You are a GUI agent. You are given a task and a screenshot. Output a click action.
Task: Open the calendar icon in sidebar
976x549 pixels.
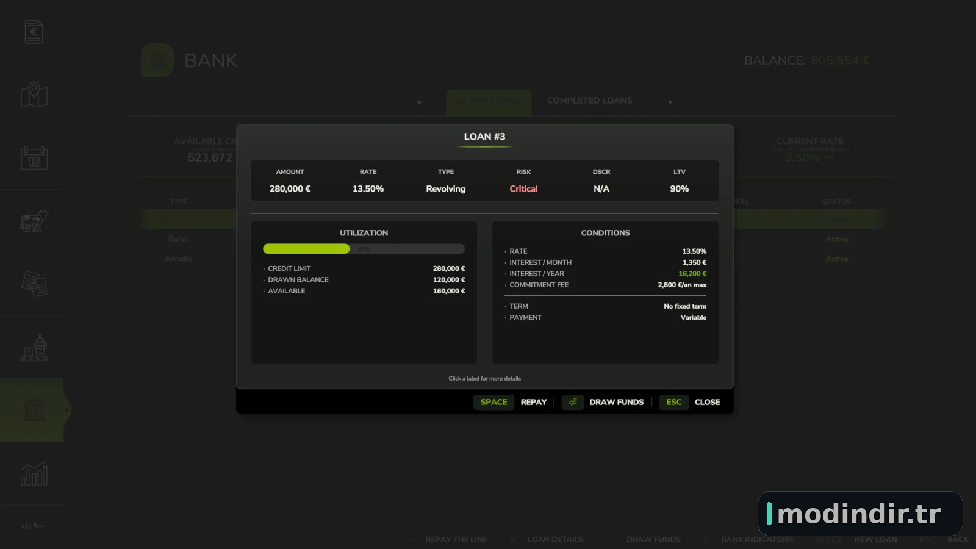point(34,158)
